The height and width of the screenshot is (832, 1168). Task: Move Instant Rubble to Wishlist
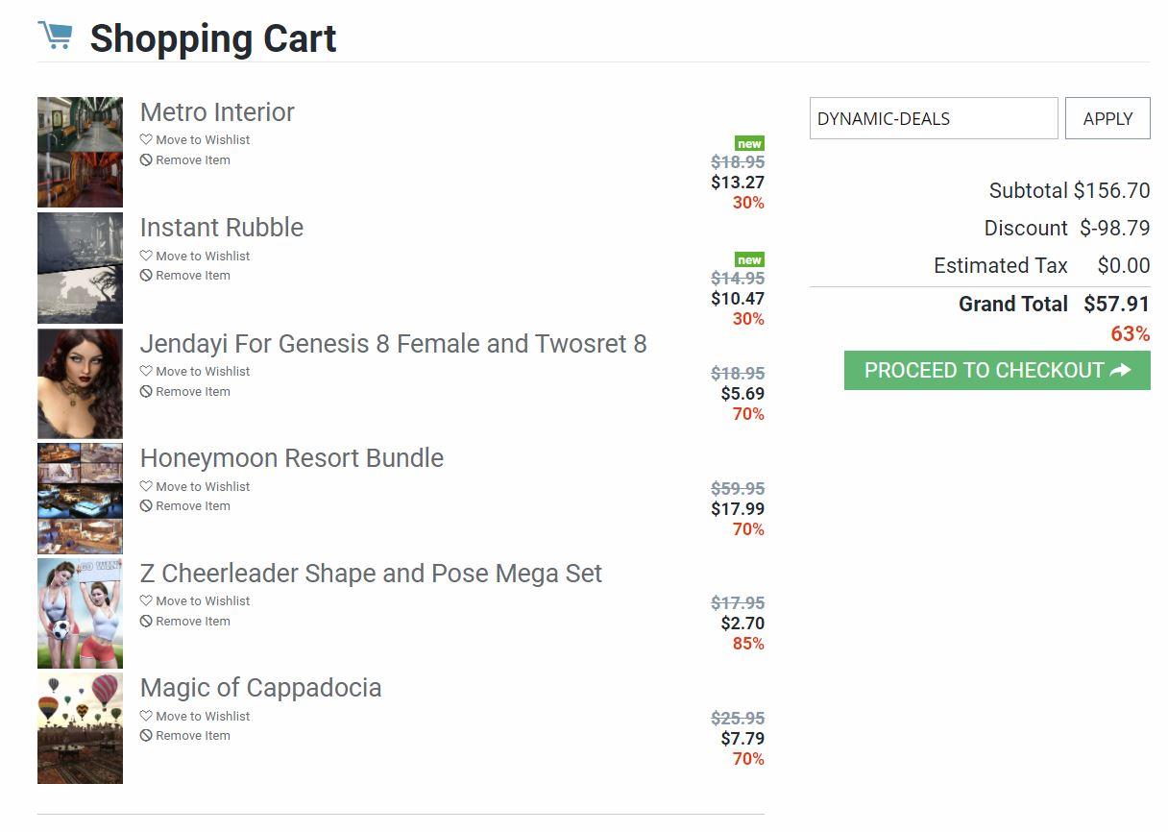pos(202,256)
